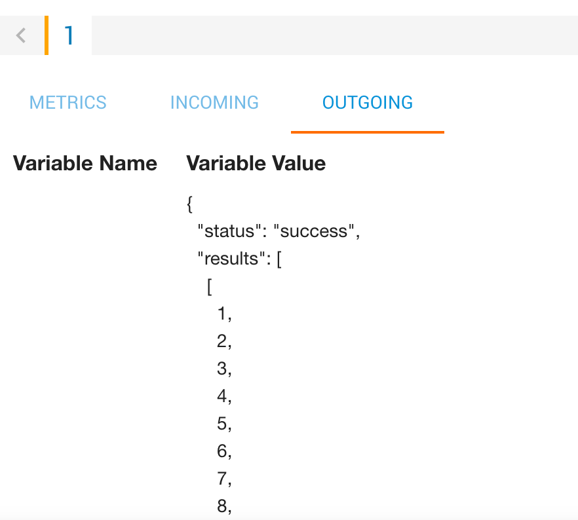Click the Variable Name column header
The height and width of the screenshot is (520, 578).
(x=85, y=164)
